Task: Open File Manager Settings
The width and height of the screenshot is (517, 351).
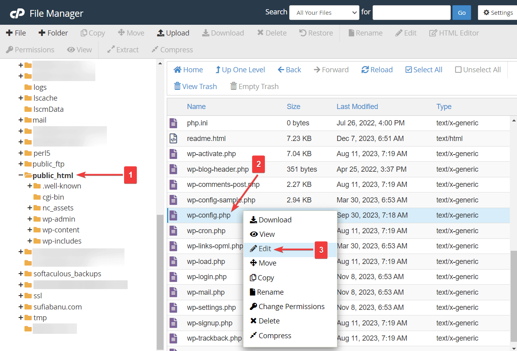Action: (497, 12)
